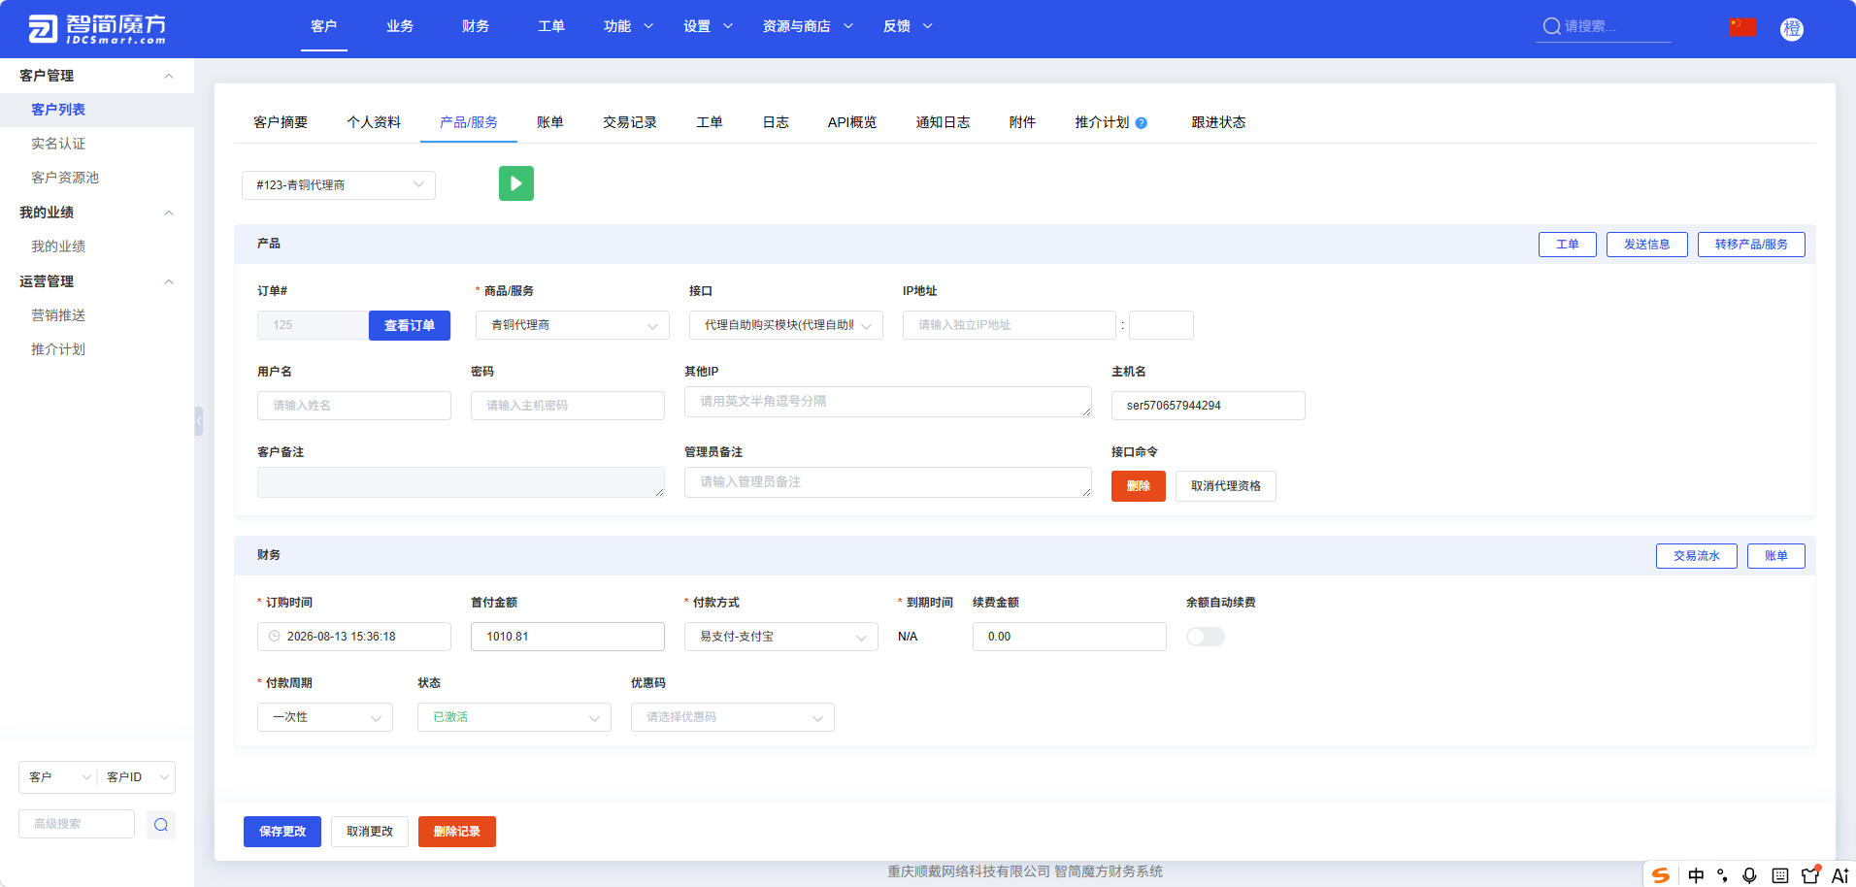Switch to the 账单 tab
The height and width of the screenshot is (887, 1856).
[x=550, y=122]
